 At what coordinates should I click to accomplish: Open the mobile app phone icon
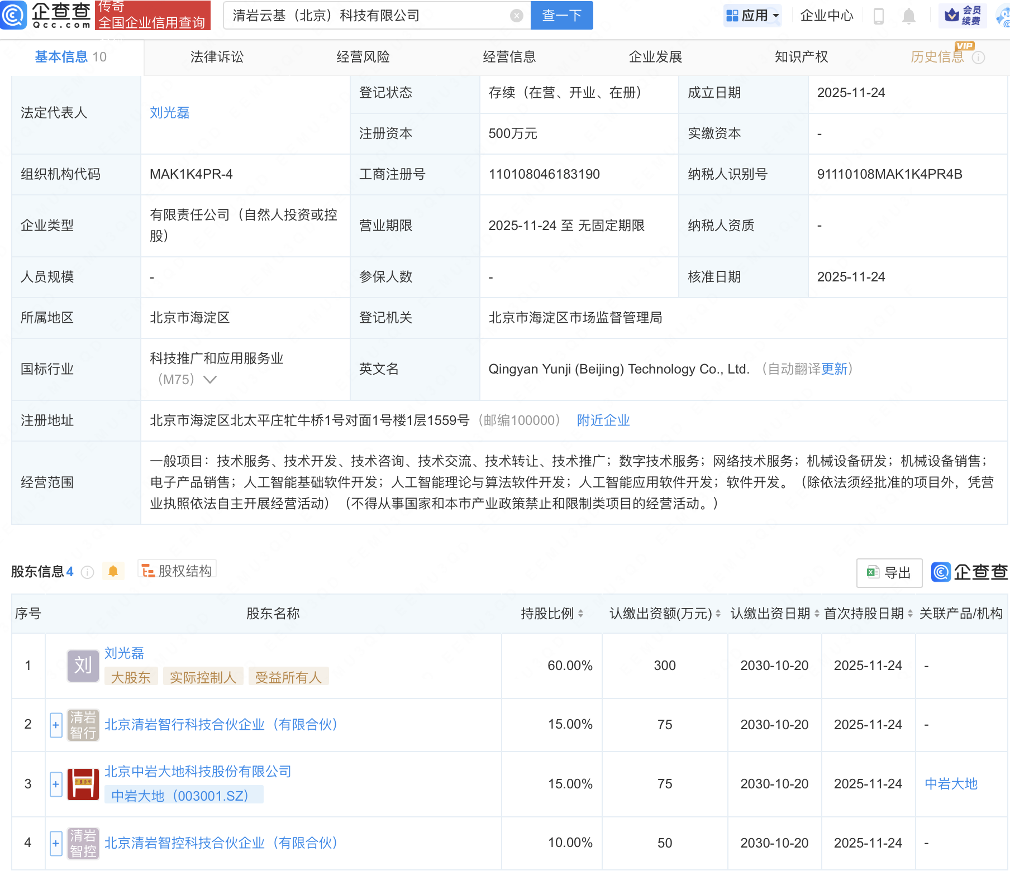point(878,16)
